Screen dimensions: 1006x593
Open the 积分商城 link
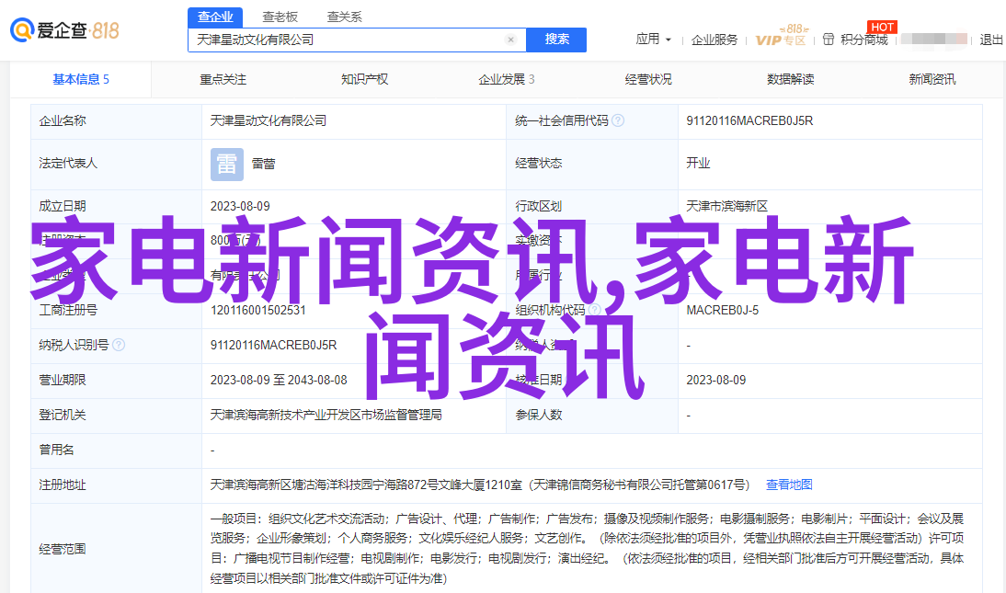[864, 40]
